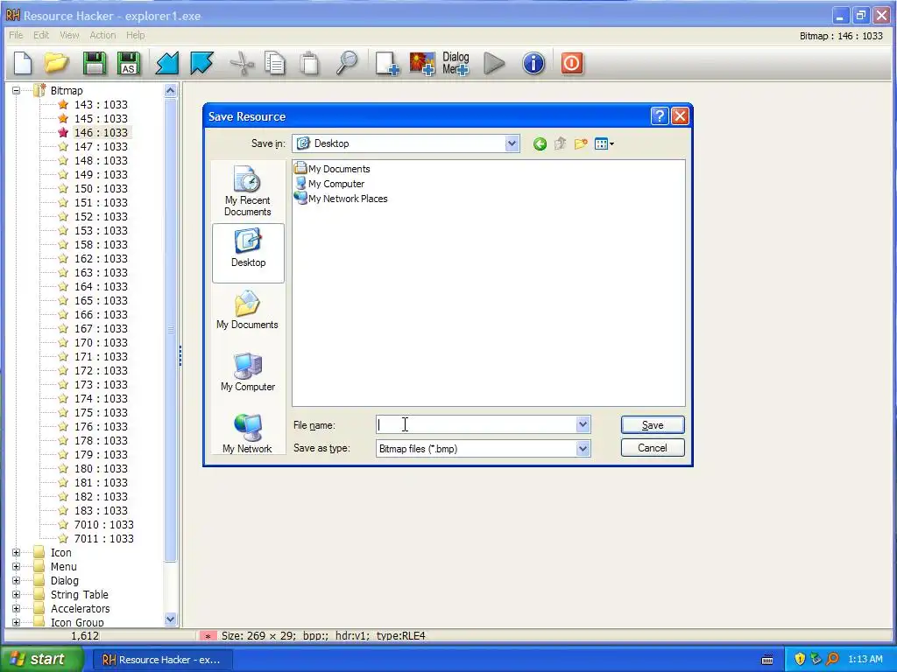Open the Save in Desktop dropdown
Screen dimensions: 897x672
512,144
